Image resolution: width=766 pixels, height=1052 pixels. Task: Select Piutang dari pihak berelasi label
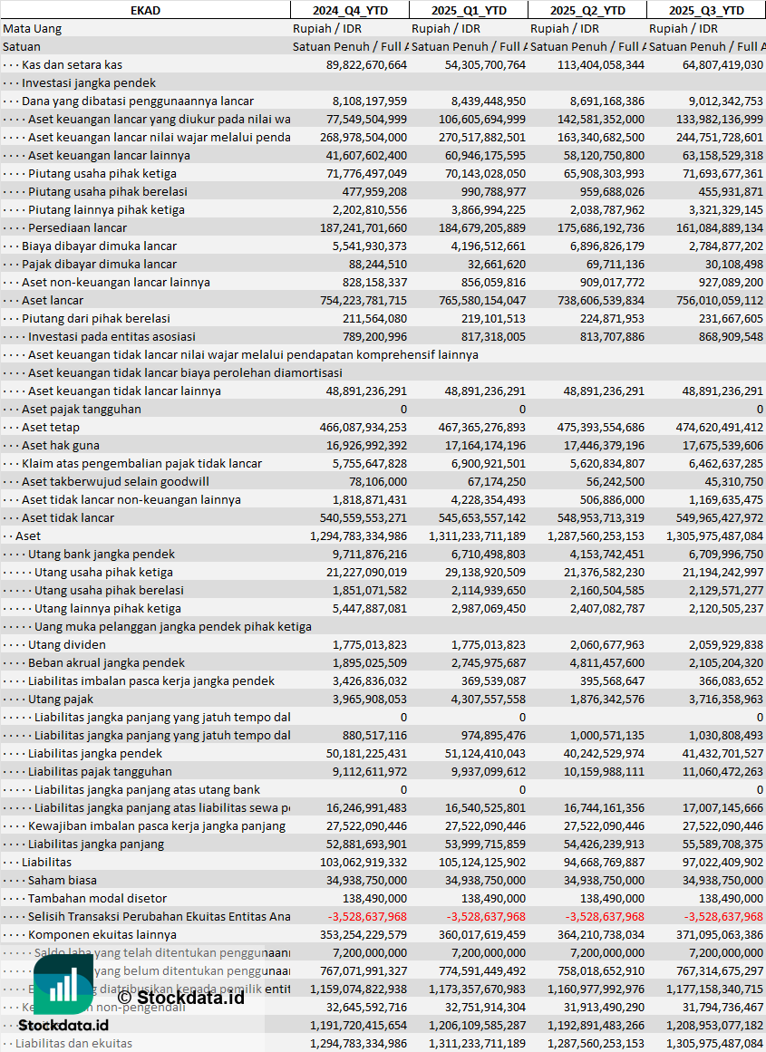point(96,318)
